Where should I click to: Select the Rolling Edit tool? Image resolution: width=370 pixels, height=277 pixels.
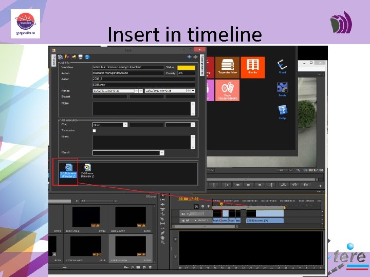click(x=162, y=209)
